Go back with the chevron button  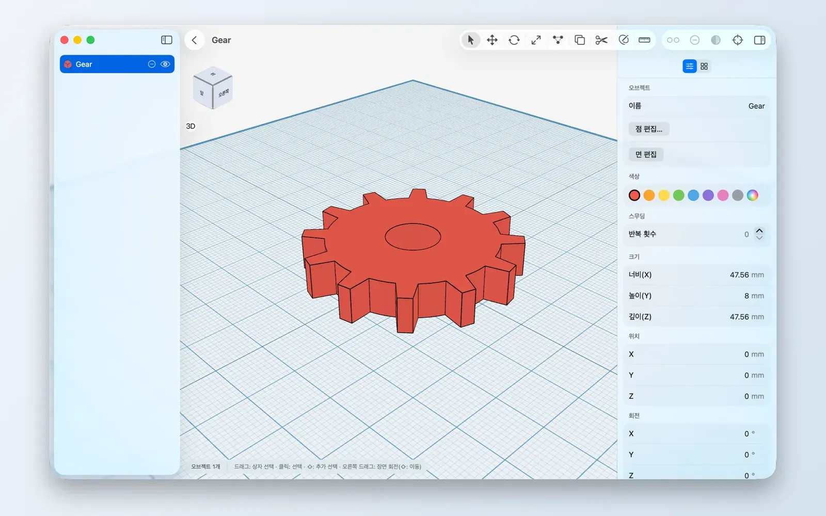pos(194,40)
